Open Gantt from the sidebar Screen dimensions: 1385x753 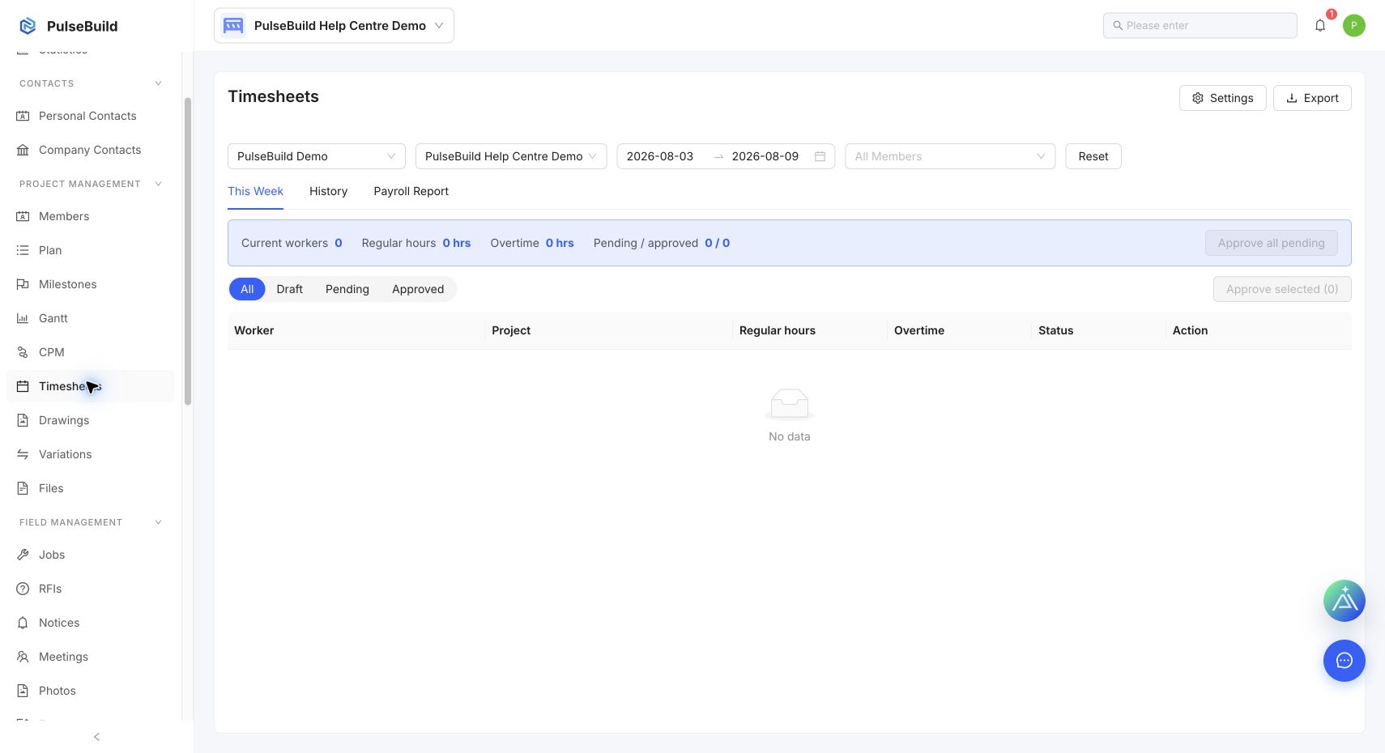point(91,318)
